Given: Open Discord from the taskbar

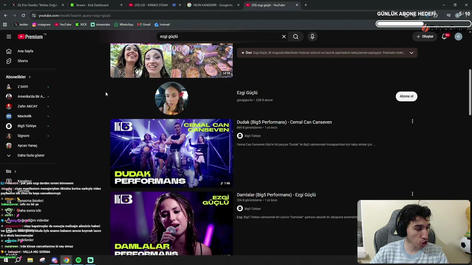Looking at the screenshot, I should (55, 260).
